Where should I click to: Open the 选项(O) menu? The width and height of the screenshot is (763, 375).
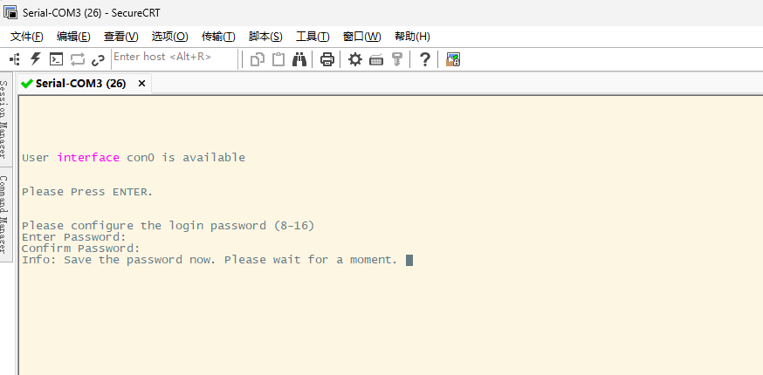[x=170, y=37]
